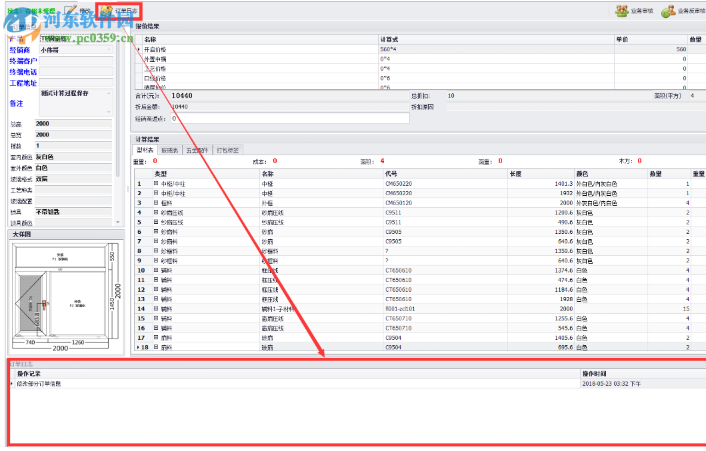Switch to the 玻璃表 tab
Viewport: 706px width, 451px height.
(170, 151)
